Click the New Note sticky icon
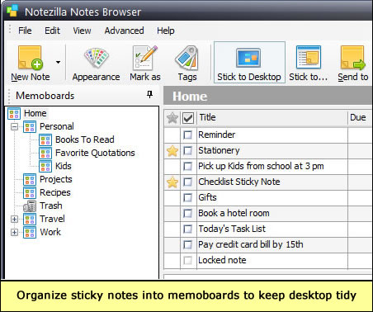The height and width of the screenshot is (312, 373). coord(31,57)
